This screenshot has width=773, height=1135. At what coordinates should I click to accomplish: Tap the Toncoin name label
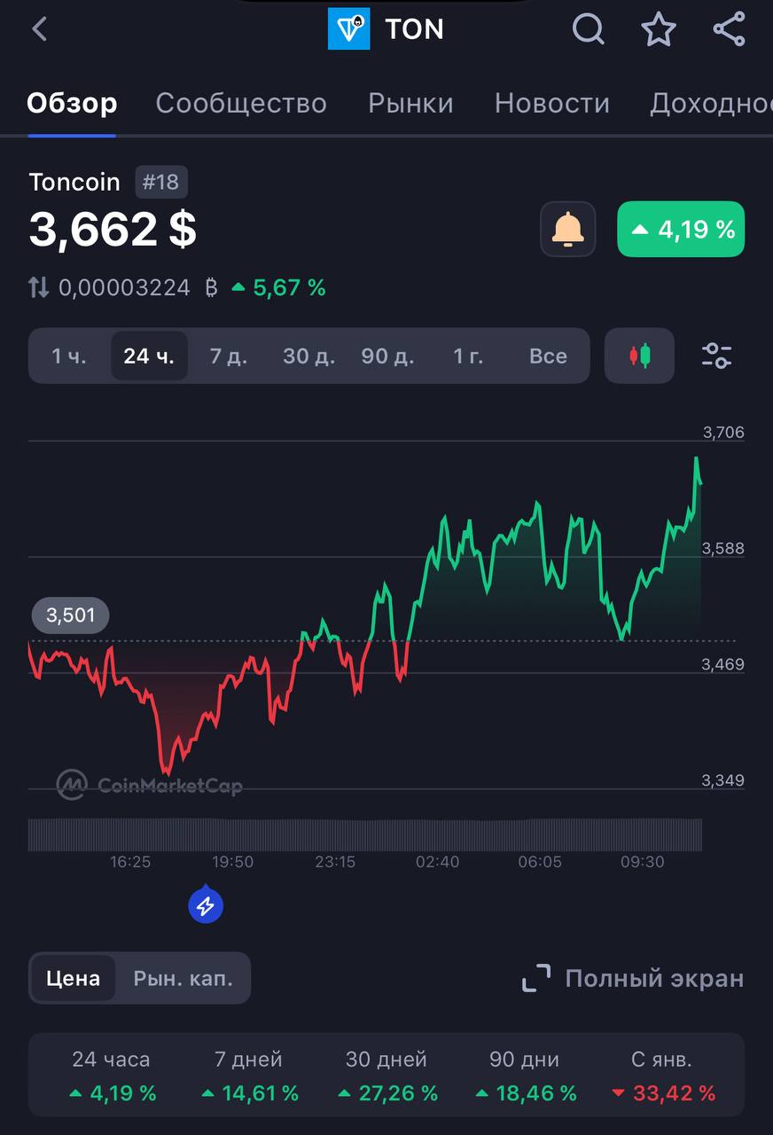(74, 182)
